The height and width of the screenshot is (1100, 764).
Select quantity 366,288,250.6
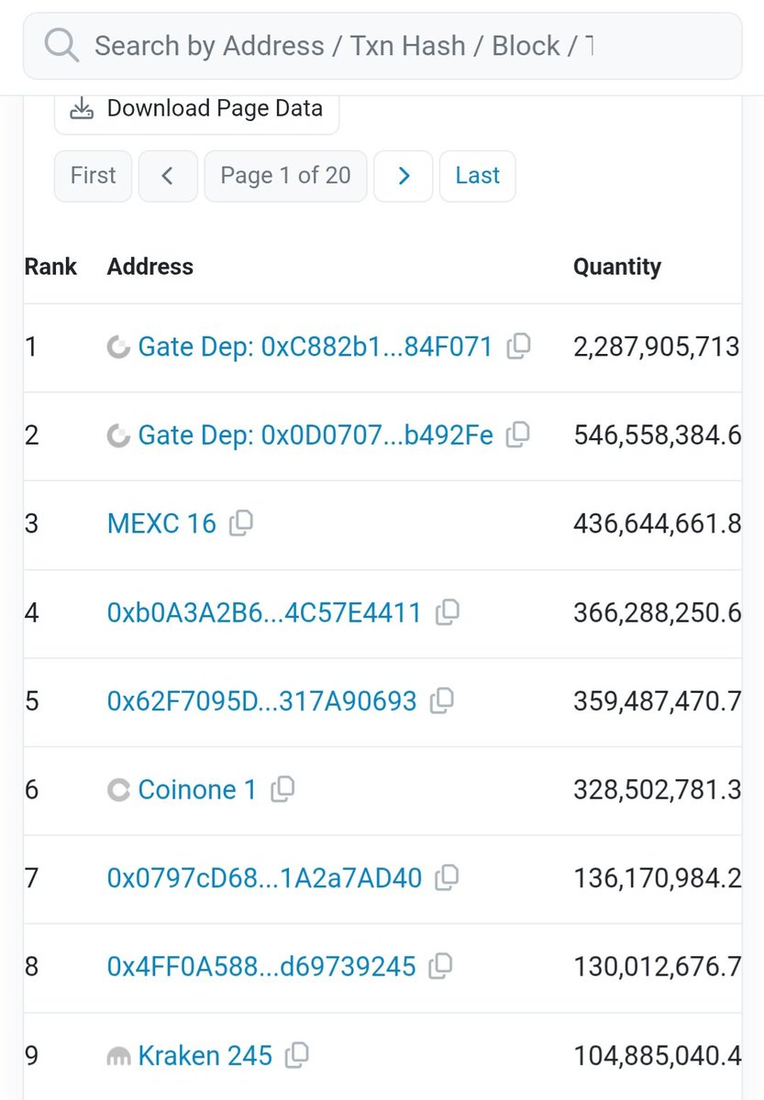(658, 612)
